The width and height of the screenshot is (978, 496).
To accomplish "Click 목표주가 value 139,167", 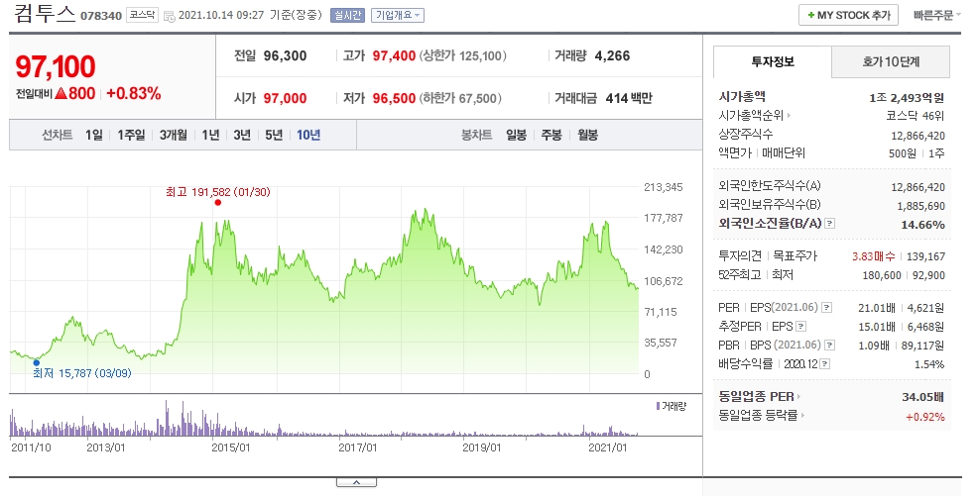I will (926, 256).
